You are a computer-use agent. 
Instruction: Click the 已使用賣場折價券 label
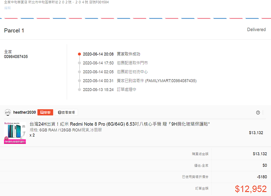195,177
